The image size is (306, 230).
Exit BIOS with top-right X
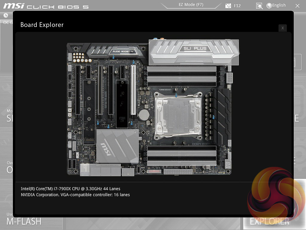pos(297,6)
